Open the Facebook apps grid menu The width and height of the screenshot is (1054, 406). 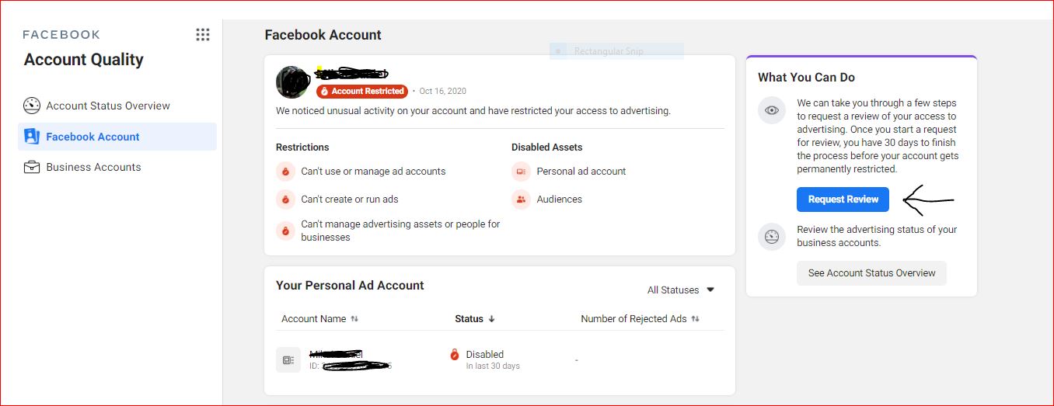203,35
